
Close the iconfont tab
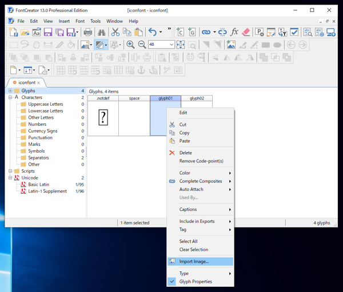pos(38,83)
